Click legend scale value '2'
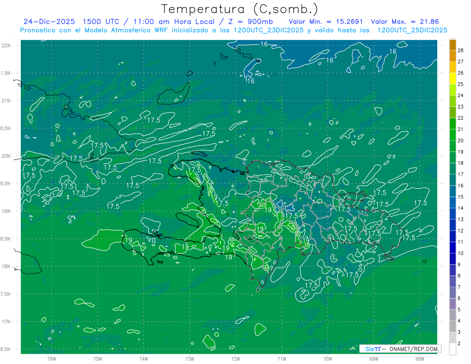Viewport: 471px width, 364px height. (x=459, y=344)
